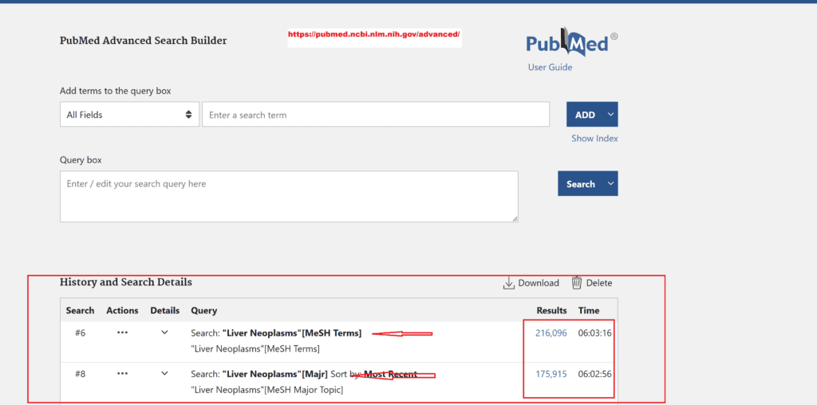Click the Actions column header
This screenshot has width=817, height=405.
click(x=122, y=310)
